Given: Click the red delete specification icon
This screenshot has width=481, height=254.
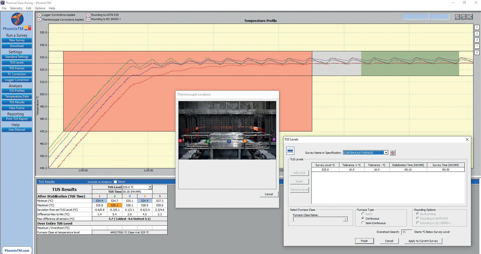Looking at the screenshot, I should tap(393, 153).
